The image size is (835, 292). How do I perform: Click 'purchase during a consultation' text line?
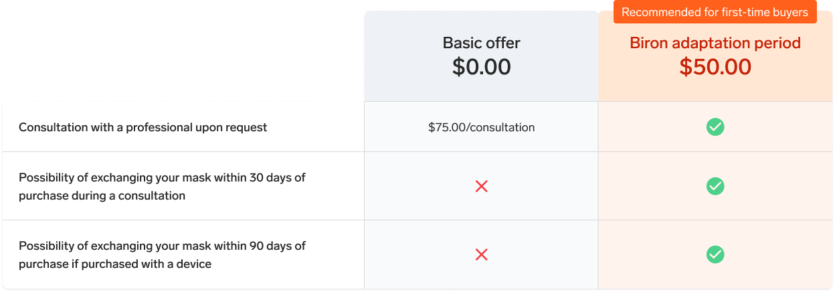[x=102, y=196]
